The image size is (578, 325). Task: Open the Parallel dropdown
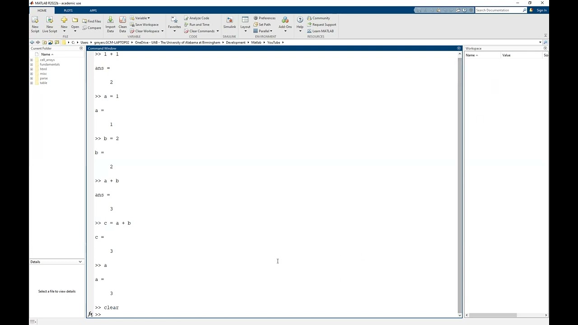pos(263,31)
